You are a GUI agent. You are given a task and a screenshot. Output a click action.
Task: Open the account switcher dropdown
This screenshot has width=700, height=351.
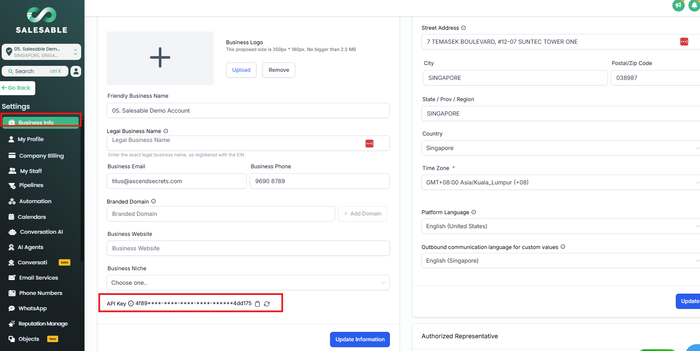[41, 52]
